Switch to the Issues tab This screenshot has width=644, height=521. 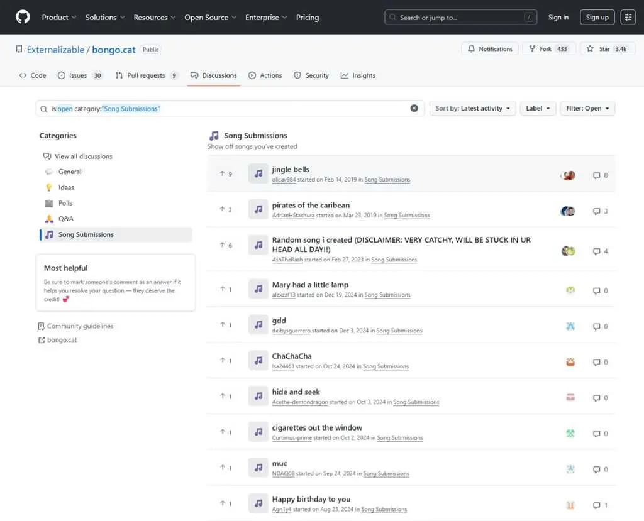coord(80,75)
